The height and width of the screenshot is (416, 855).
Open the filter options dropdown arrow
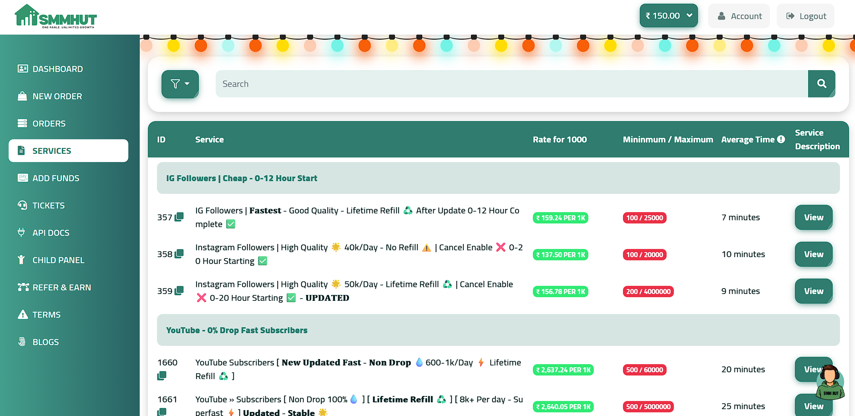(187, 84)
